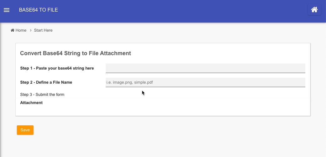
Task: Click the home icon button in header
Action: 314,10
